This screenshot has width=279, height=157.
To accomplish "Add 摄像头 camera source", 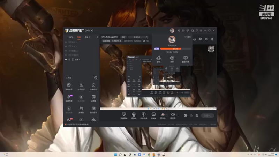I will [134, 116].
